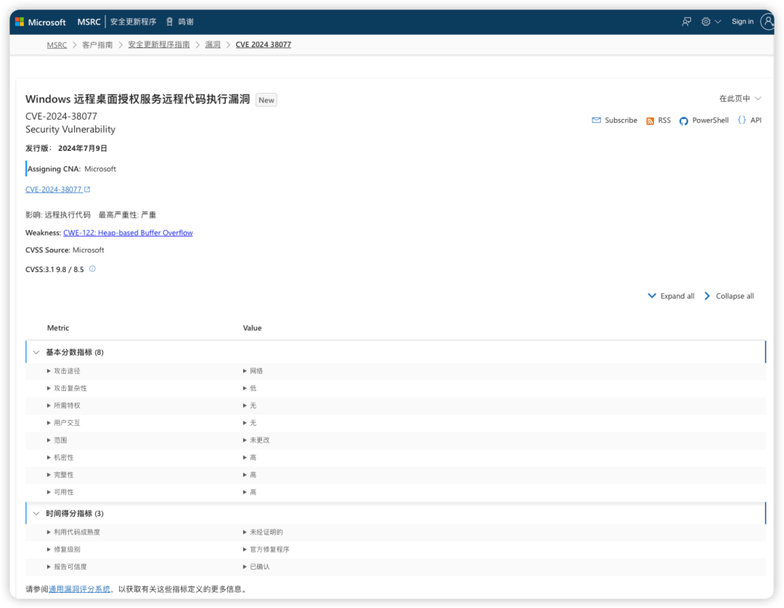Open the settings gear menu
Viewport: 784px width, 608px height.
tap(710, 22)
